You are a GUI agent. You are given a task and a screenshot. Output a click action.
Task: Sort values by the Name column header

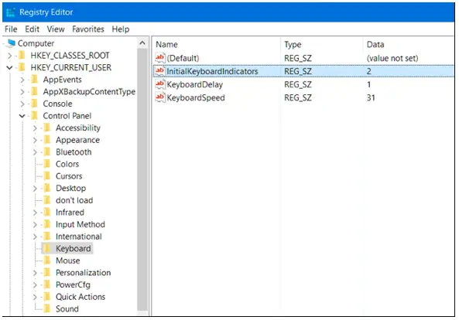[x=216, y=44]
